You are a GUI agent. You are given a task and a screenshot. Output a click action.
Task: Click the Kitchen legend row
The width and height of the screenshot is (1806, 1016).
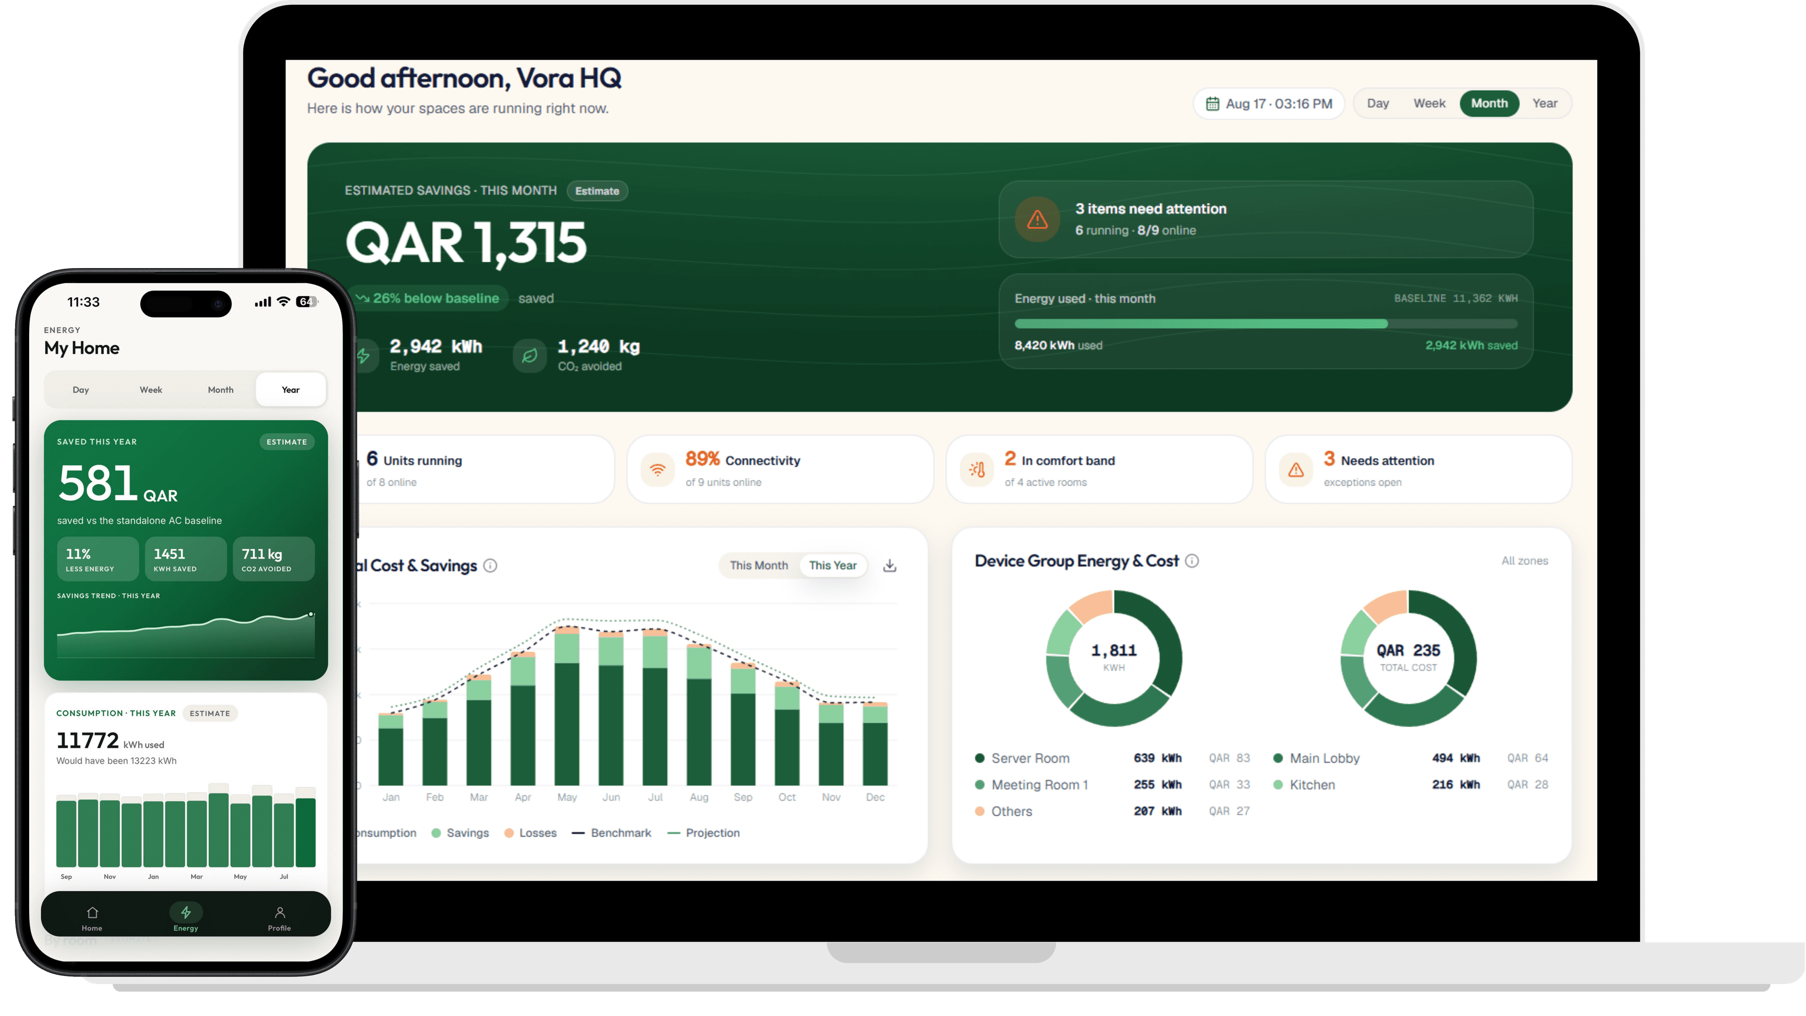coord(1410,785)
